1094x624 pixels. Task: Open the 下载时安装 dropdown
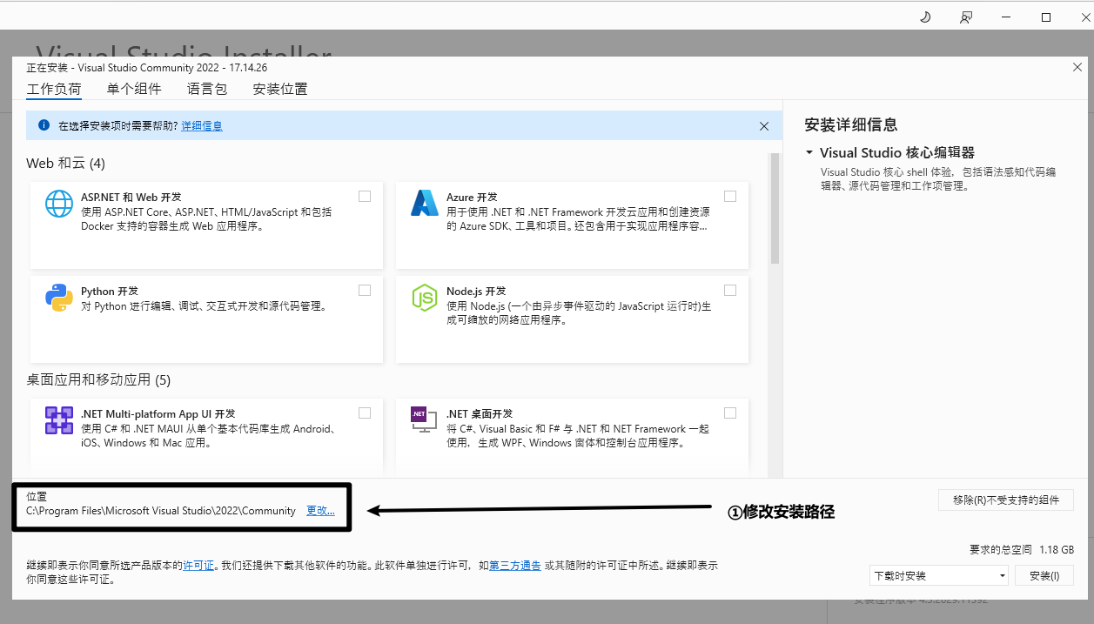[x=939, y=575]
